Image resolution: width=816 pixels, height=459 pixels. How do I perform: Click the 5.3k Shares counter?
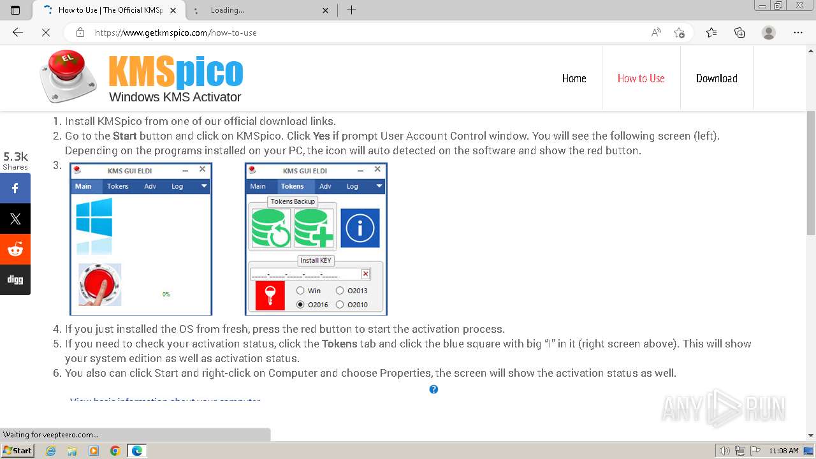tap(15, 161)
